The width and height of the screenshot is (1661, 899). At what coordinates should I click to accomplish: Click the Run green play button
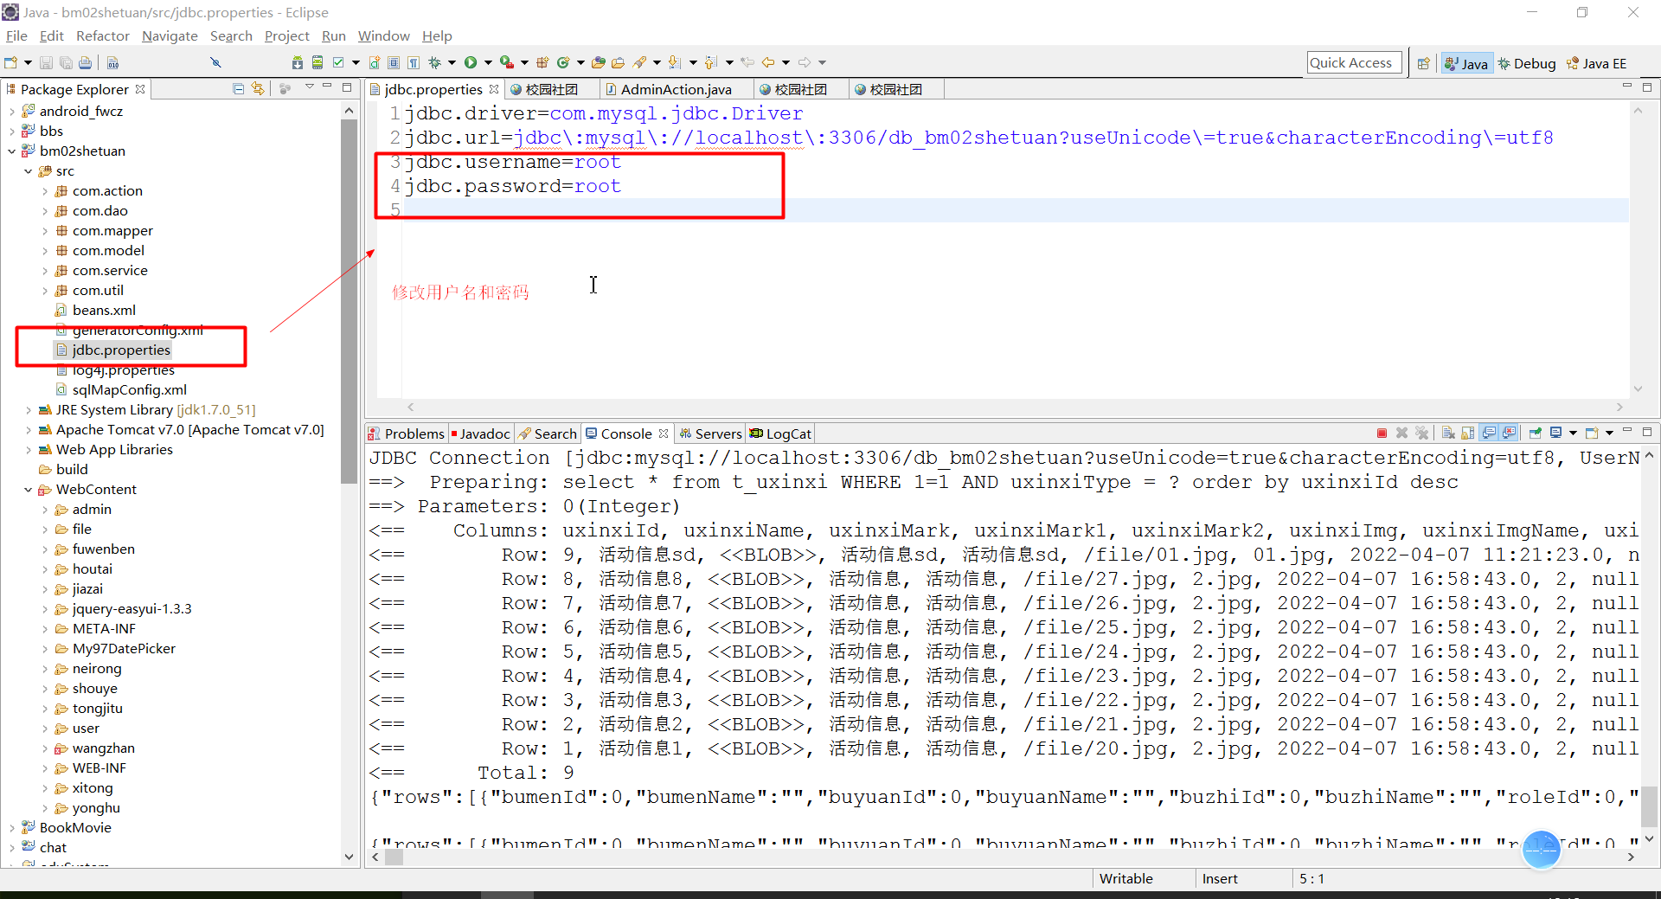point(471,62)
